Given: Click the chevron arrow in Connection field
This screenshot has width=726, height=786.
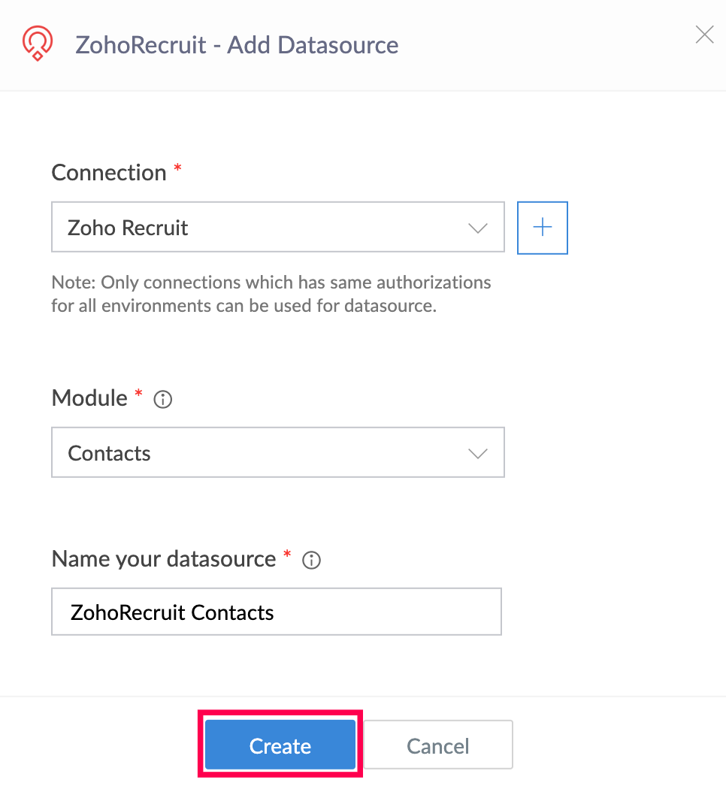Looking at the screenshot, I should pyautogui.click(x=478, y=228).
